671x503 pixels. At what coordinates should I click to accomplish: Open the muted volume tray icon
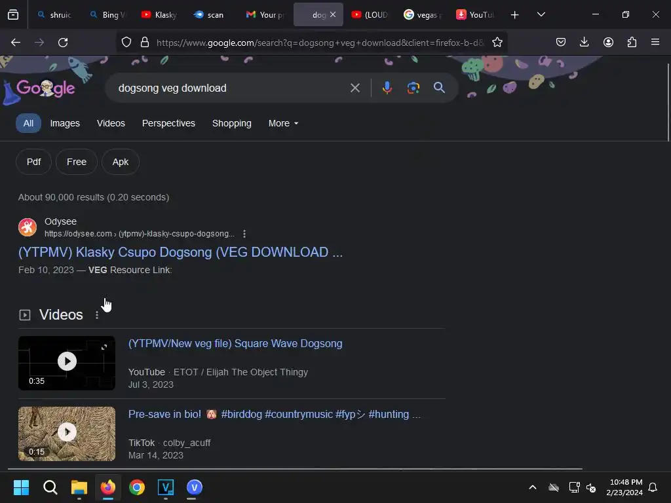point(591,487)
